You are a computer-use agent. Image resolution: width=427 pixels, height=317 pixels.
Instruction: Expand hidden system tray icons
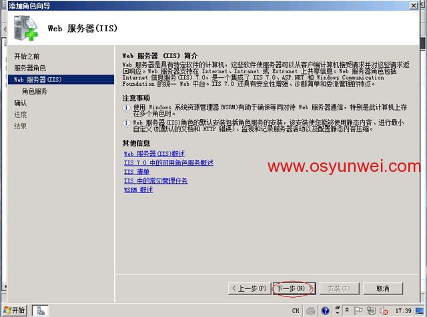tap(347, 310)
